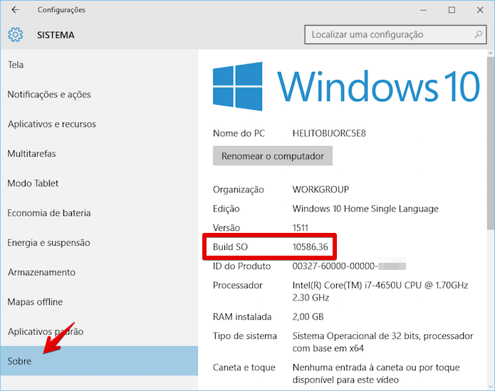Click the search magnifier icon

tap(479, 34)
